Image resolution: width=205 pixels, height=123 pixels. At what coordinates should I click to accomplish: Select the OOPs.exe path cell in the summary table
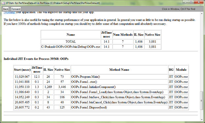click(71, 47)
